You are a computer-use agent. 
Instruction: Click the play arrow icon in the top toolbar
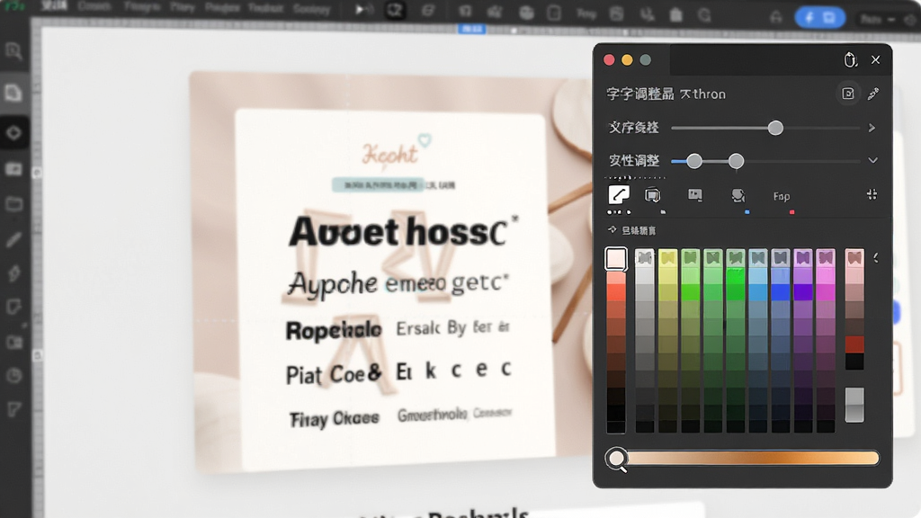(x=360, y=10)
